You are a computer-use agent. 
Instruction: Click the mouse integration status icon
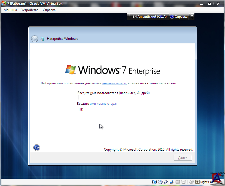point(191,182)
